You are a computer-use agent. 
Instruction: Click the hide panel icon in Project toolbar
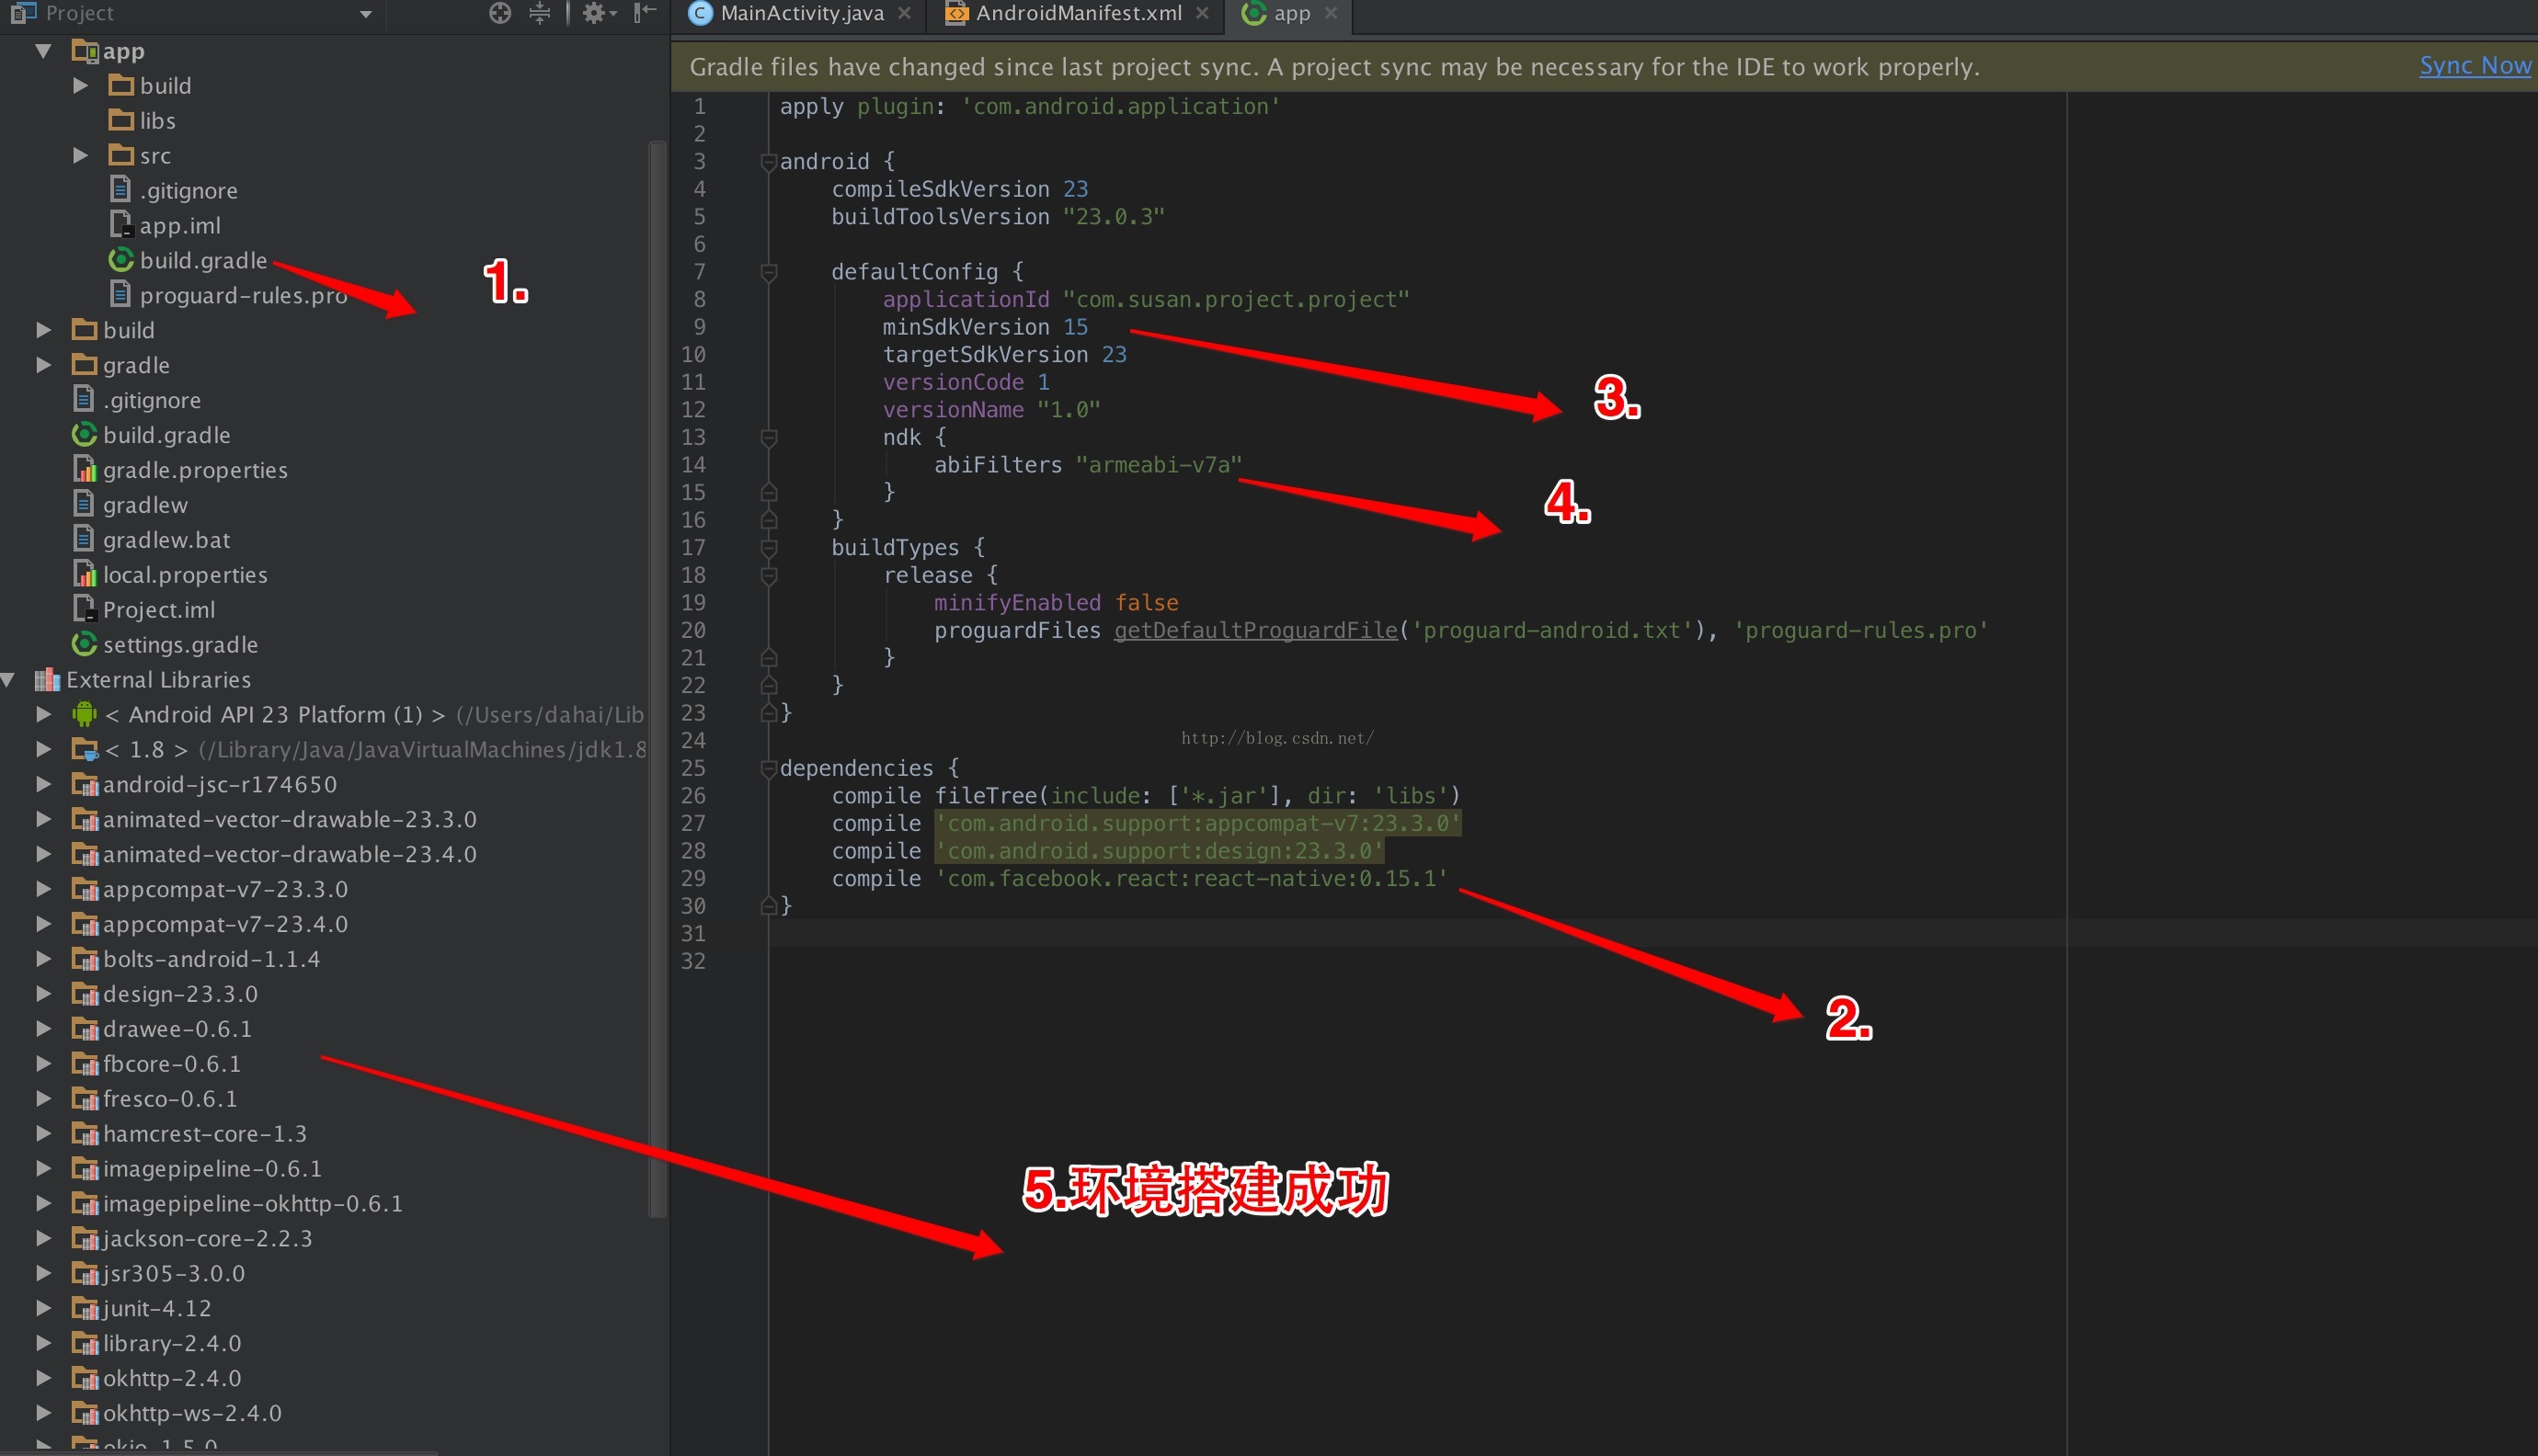[x=646, y=13]
